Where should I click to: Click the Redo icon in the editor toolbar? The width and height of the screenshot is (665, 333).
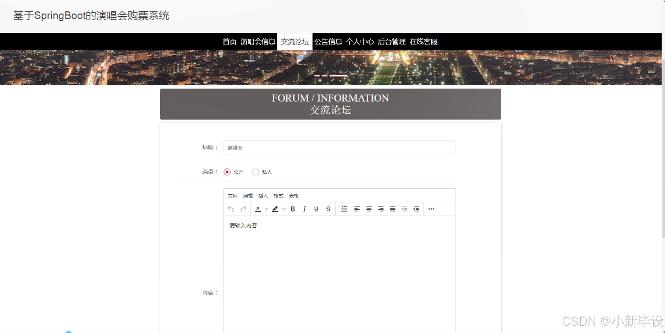[x=243, y=209]
